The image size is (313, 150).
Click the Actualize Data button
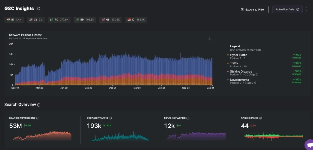[287, 9]
